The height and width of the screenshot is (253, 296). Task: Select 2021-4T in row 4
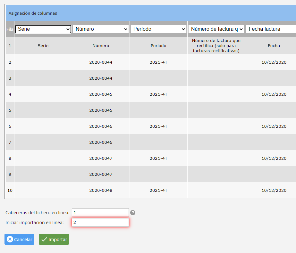tap(158, 94)
